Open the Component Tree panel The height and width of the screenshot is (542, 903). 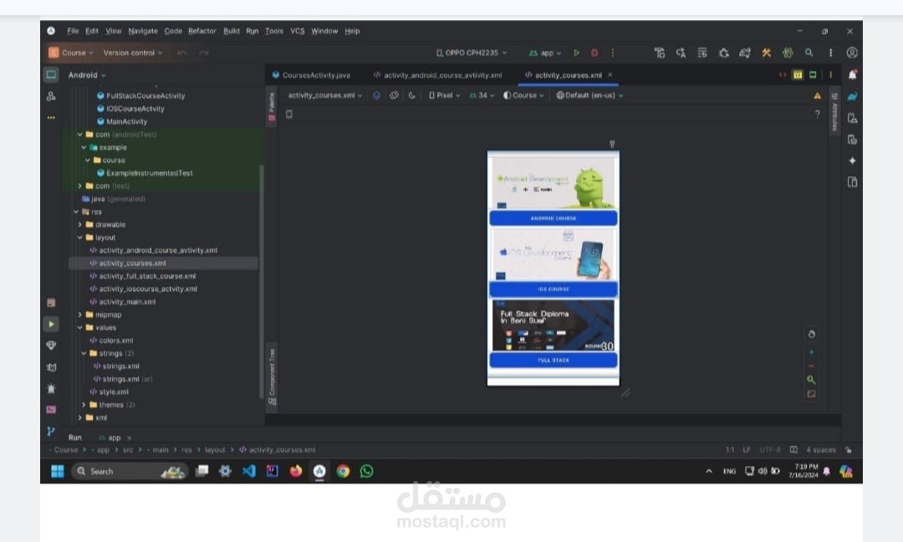pos(272,376)
